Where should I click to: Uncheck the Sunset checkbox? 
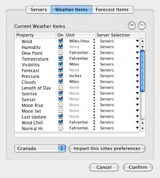(x=61, y=99)
